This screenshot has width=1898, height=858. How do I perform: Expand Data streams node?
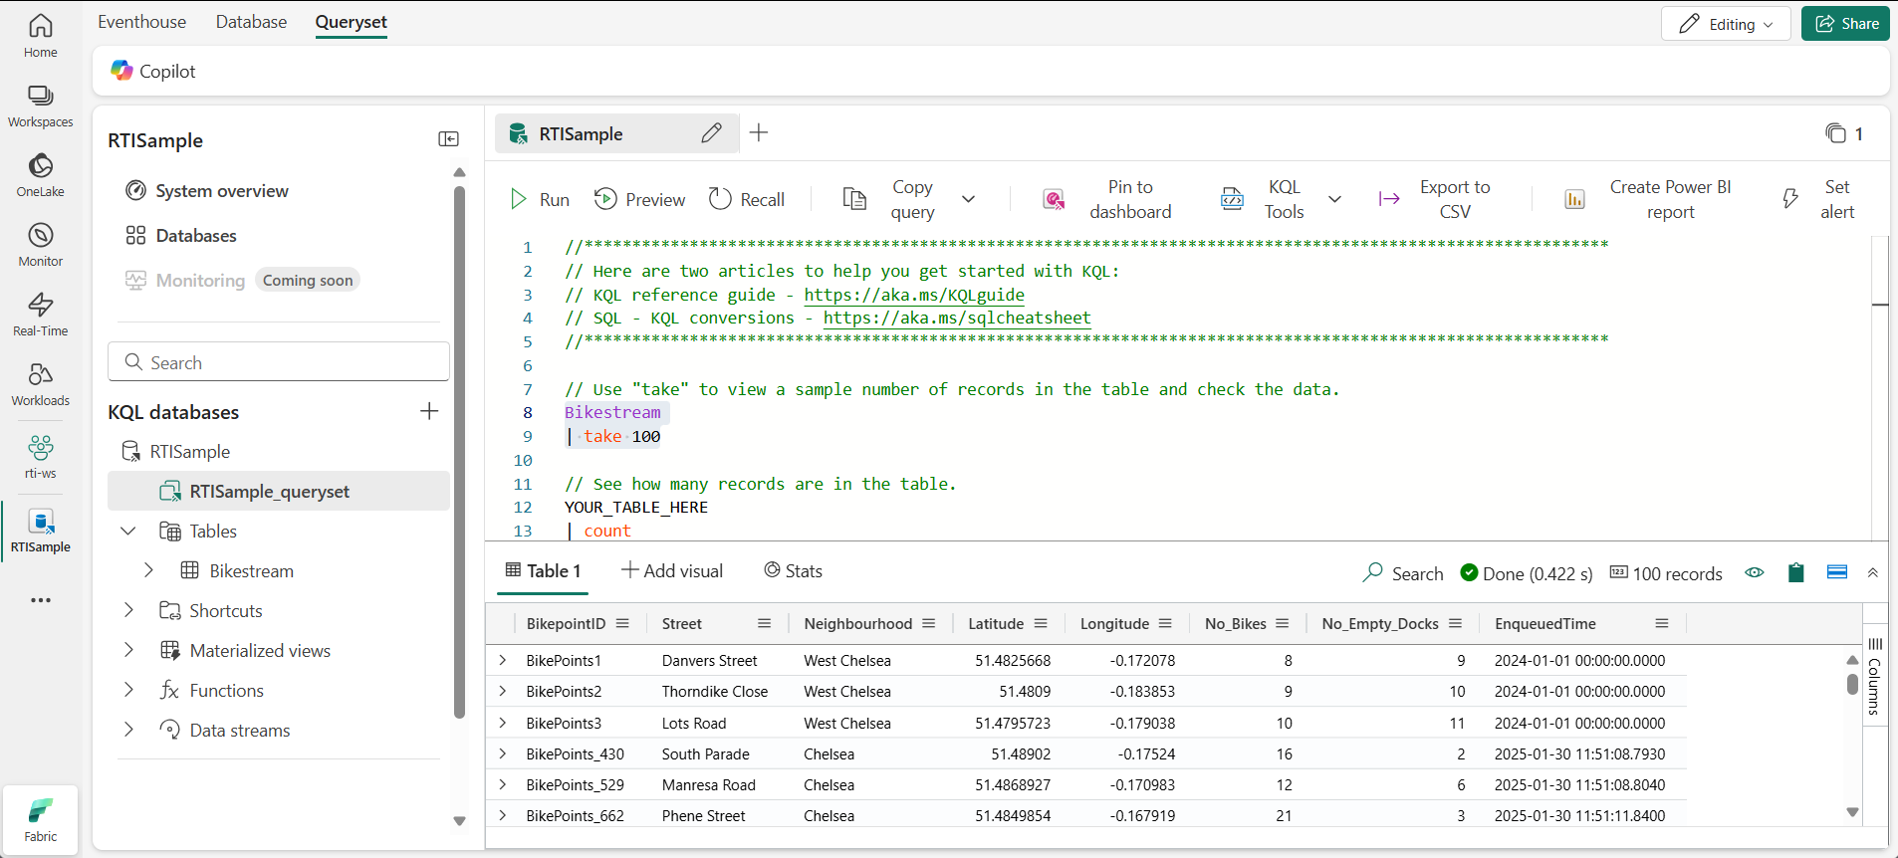[128, 730]
